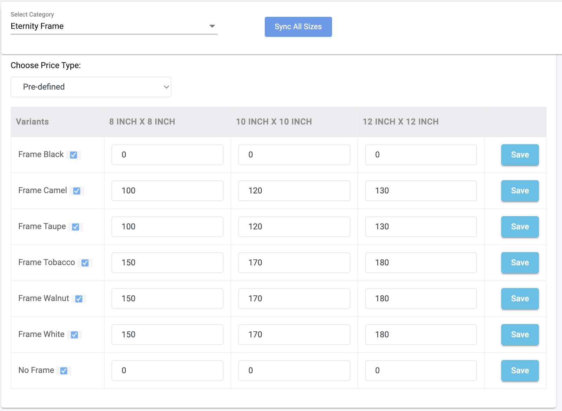Disable the Frame Walnut variant checkbox
Screen dimensions: 562x411
point(79,299)
